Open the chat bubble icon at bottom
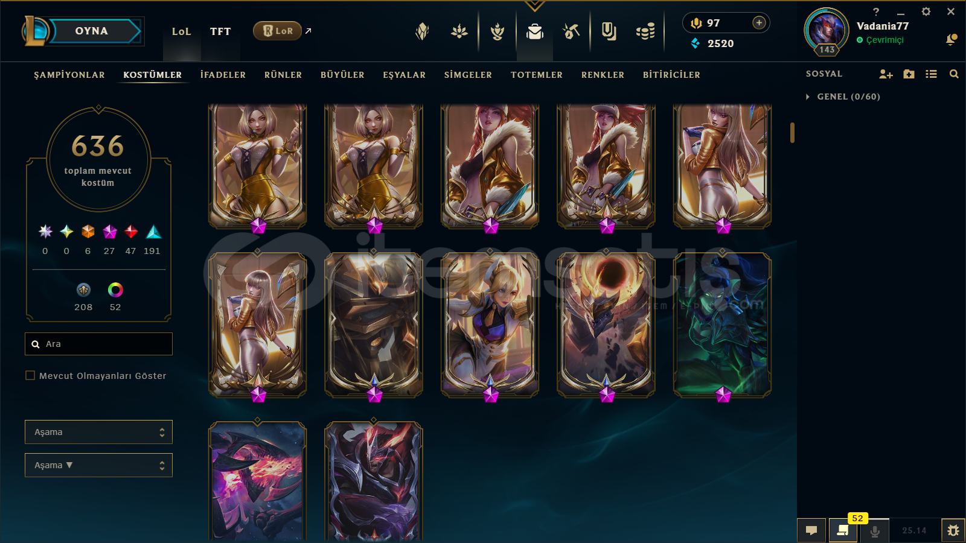 811,530
